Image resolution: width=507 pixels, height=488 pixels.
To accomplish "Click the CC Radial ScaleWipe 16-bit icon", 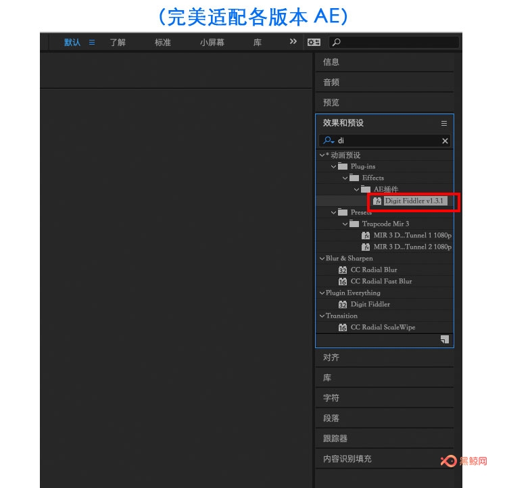I will [343, 327].
